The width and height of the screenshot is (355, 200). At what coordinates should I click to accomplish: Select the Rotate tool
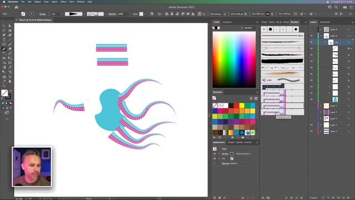pos(4,53)
